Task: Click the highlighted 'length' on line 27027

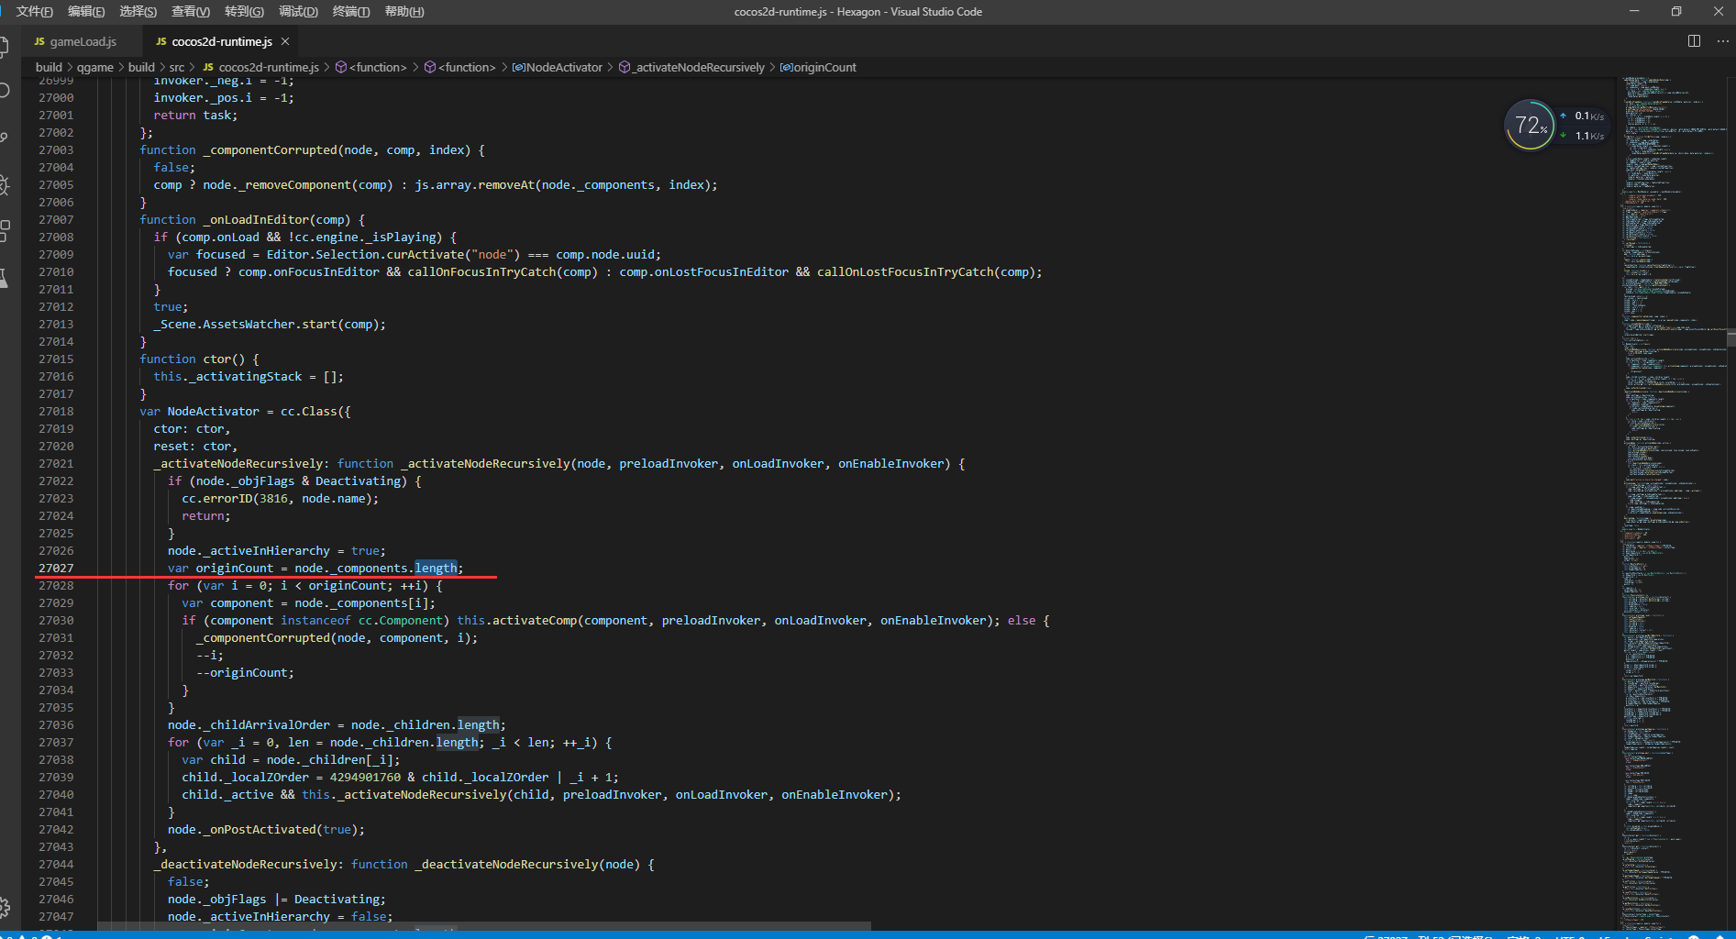Action: [x=436, y=569]
